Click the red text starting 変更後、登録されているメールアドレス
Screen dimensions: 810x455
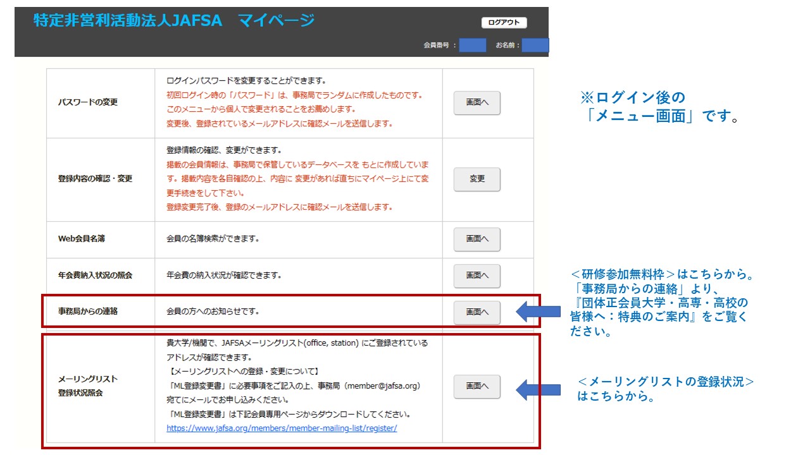point(280,124)
